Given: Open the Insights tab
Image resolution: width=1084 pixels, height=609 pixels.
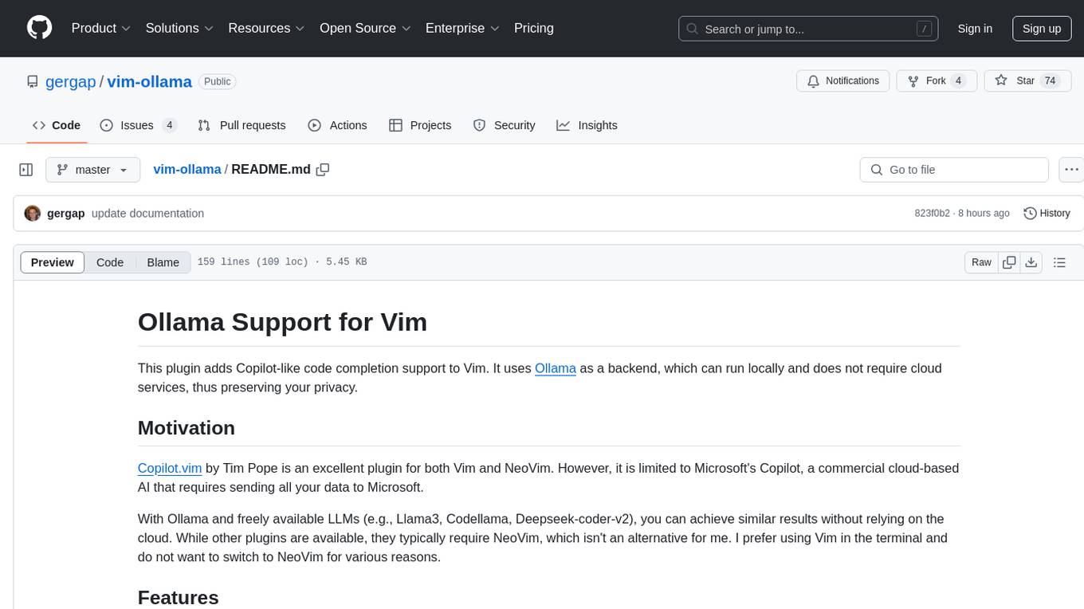Looking at the screenshot, I should click(x=587, y=125).
